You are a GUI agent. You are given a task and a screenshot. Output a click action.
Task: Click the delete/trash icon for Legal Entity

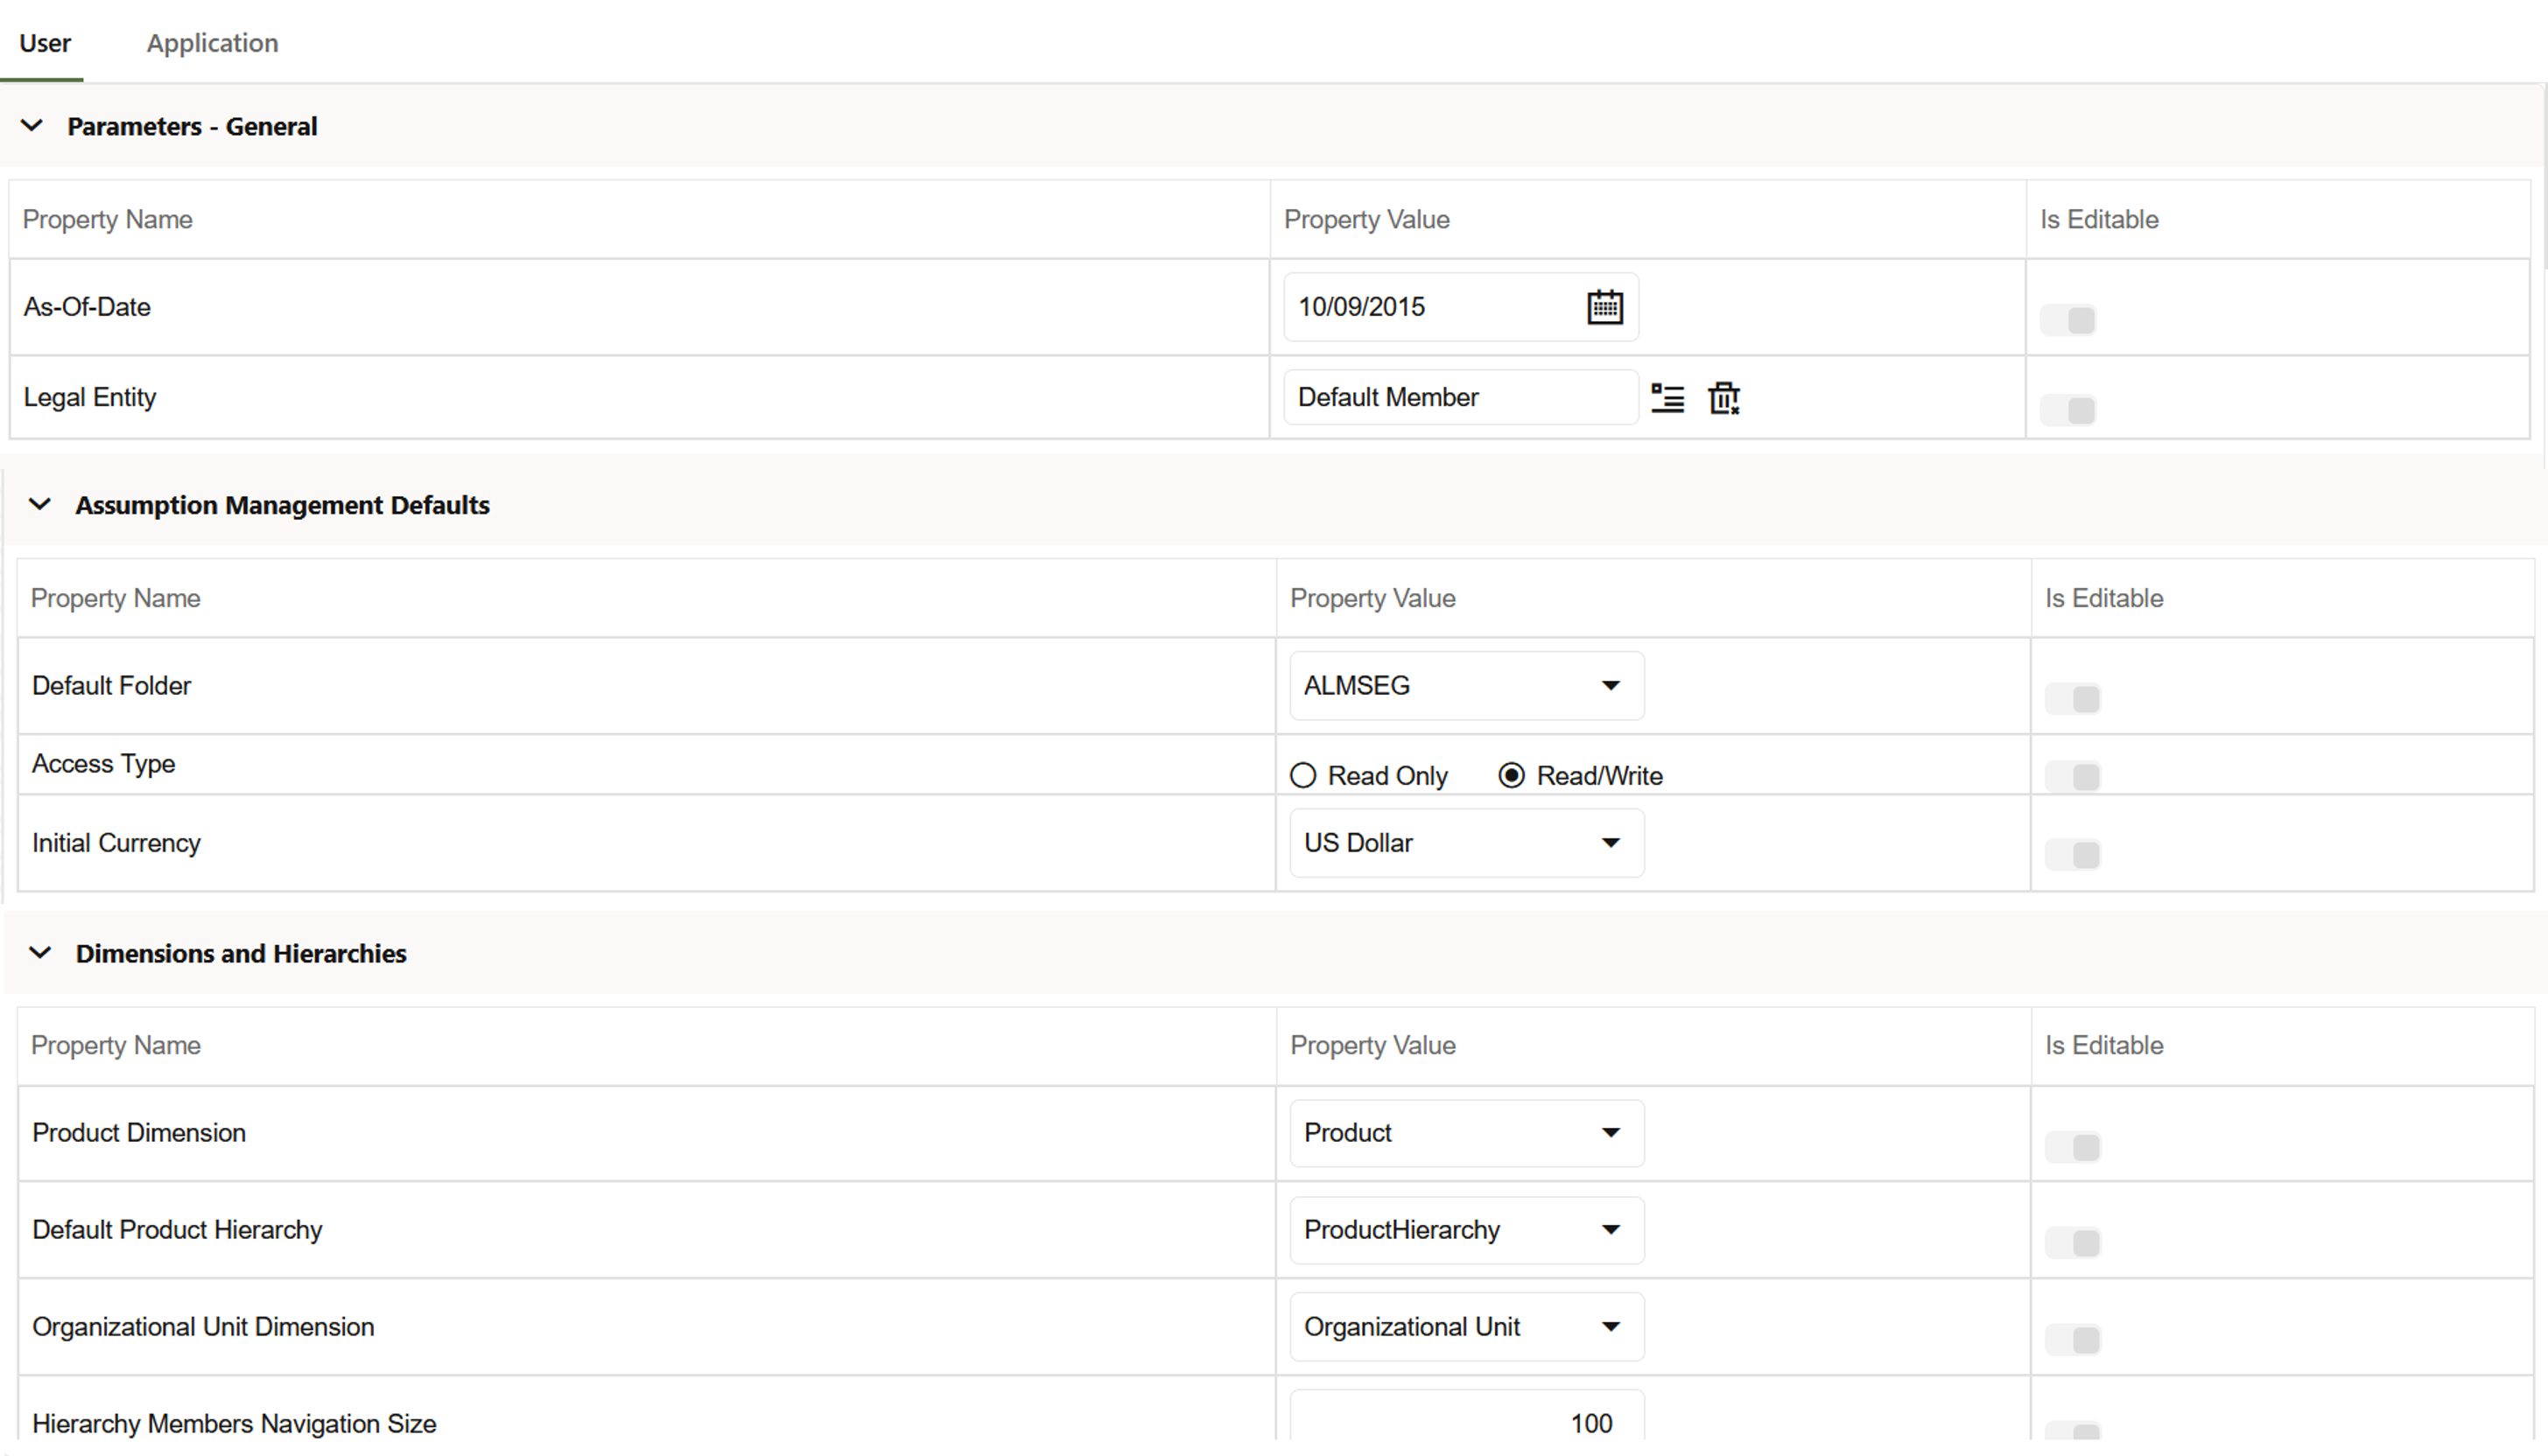pyautogui.click(x=1723, y=399)
